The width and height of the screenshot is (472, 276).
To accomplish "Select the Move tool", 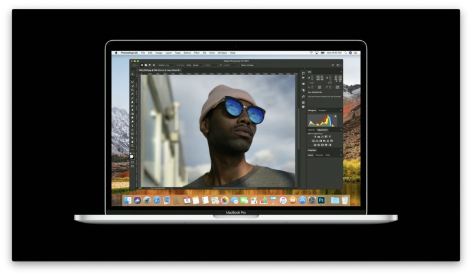I will point(132,74).
